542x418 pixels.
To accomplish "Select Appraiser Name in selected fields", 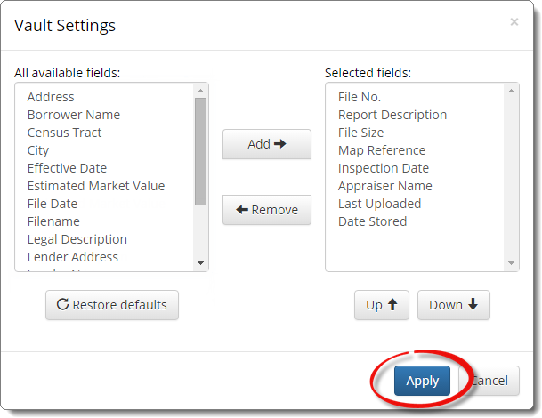I will coord(385,186).
